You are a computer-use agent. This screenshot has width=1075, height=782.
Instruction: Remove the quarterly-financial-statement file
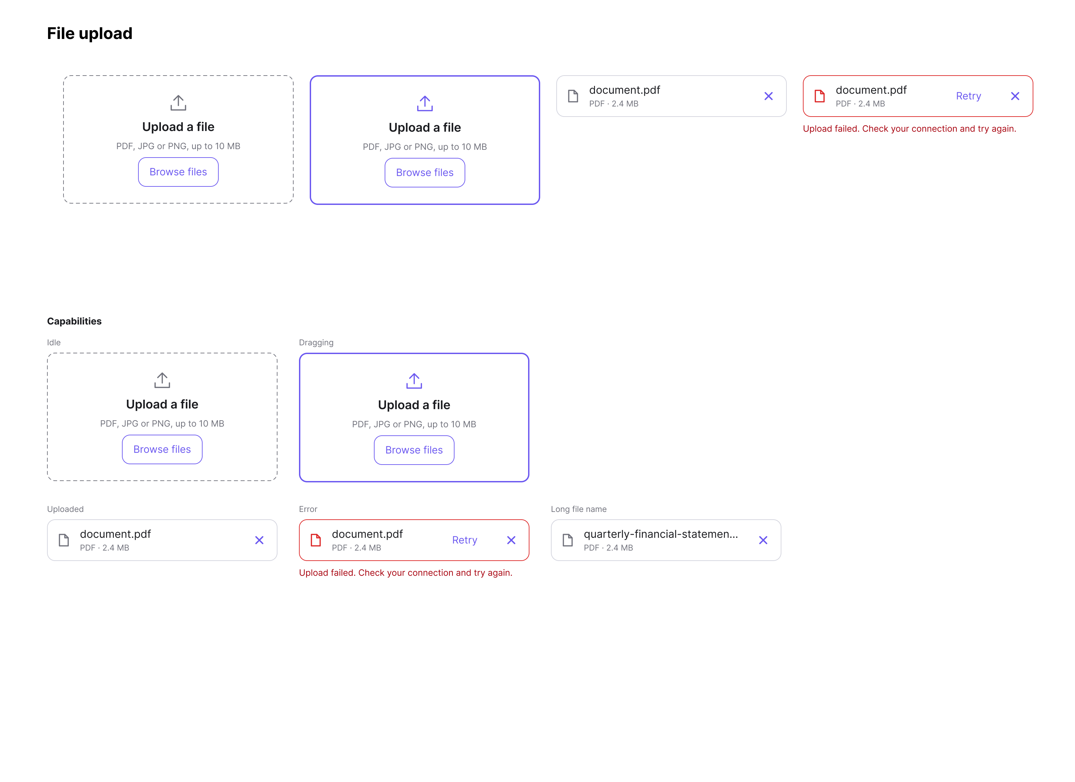[763, 540]
